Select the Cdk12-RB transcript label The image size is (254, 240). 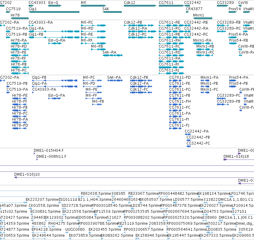pos(133,22)
